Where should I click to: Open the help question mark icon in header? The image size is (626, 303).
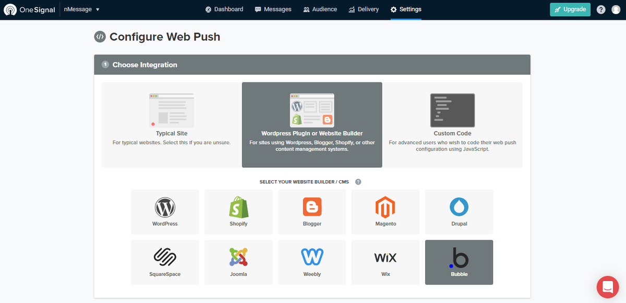(x=601, y=9)
